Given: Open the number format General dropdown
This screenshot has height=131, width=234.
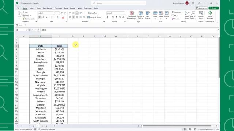Looking at the screenshot, I should pyautogui.click(x=124, y=13).
